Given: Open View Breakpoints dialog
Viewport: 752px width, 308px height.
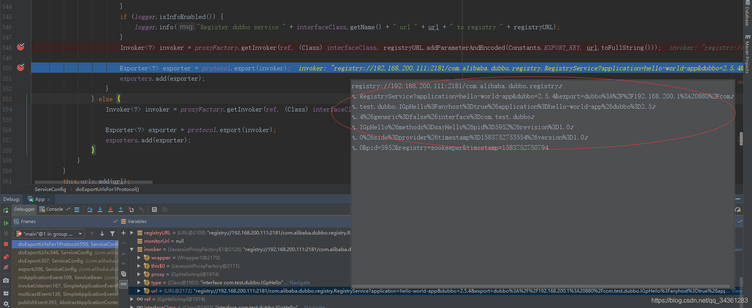Looking at the screenshot, I should click(x=6, y=257).
